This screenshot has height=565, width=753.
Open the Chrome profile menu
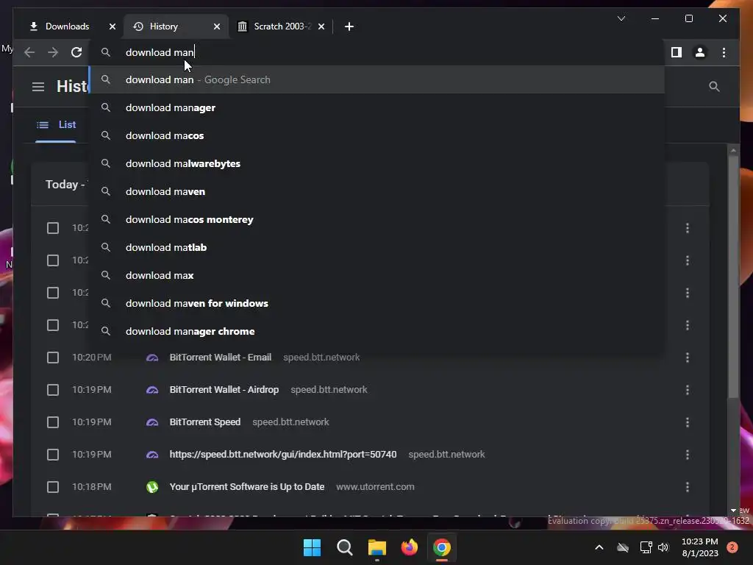700,52
